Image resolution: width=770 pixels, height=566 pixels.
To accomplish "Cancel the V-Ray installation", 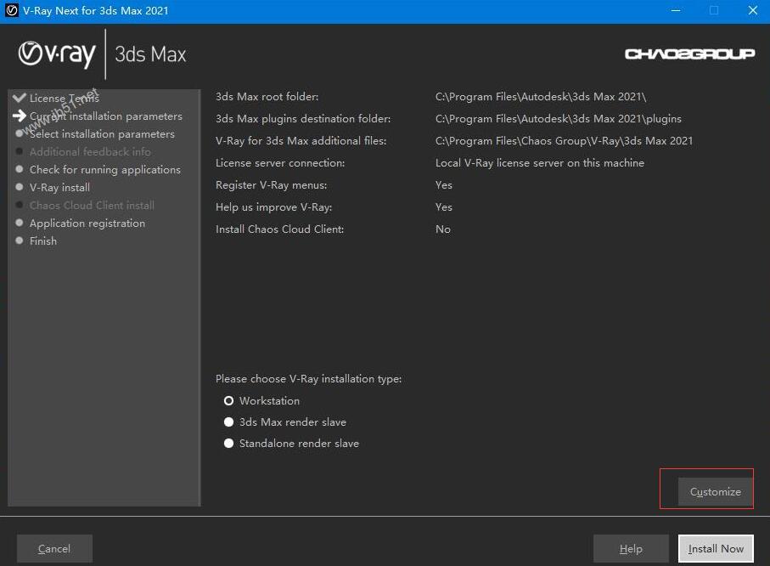I will 54,548.
